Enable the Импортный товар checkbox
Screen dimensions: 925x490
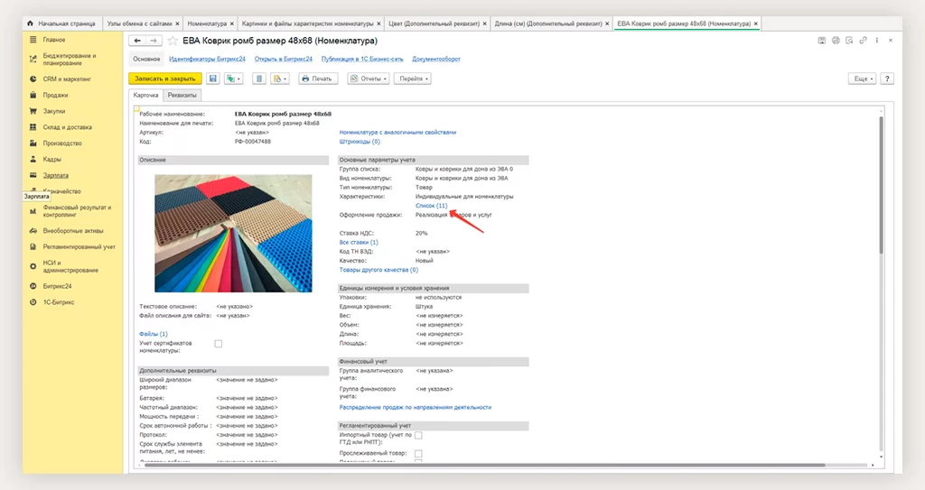pos(418,436)
